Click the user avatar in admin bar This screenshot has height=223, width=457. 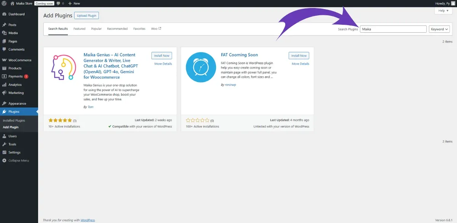(x=452, y=3)
